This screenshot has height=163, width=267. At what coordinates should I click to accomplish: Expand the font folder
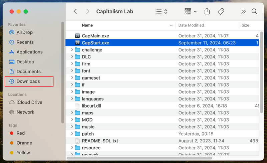(x=72, y=70)
